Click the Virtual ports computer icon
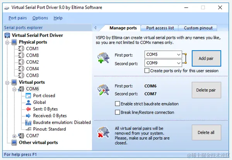 pos(14,82)
